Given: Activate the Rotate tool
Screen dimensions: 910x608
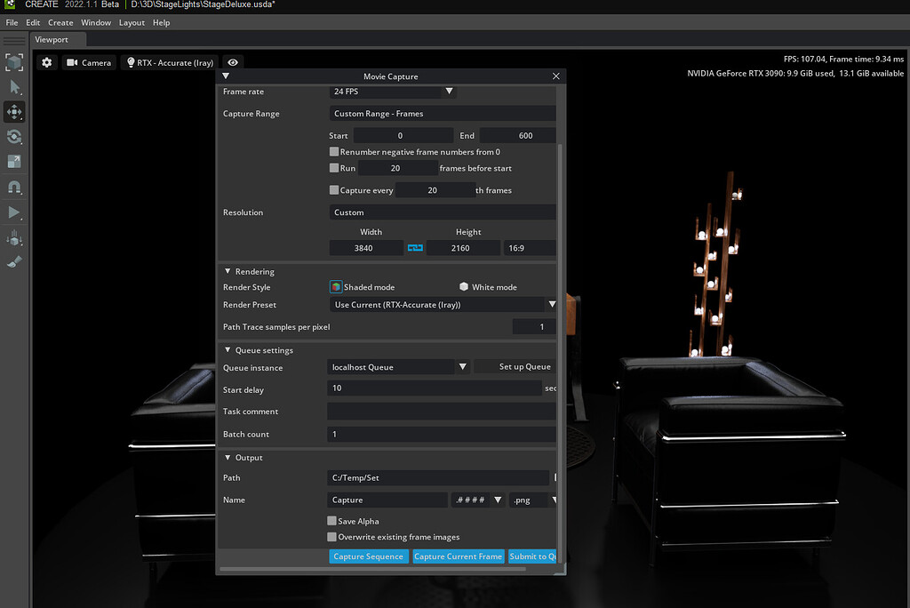Looking at the screenshot, I should [x=13, y=136].
